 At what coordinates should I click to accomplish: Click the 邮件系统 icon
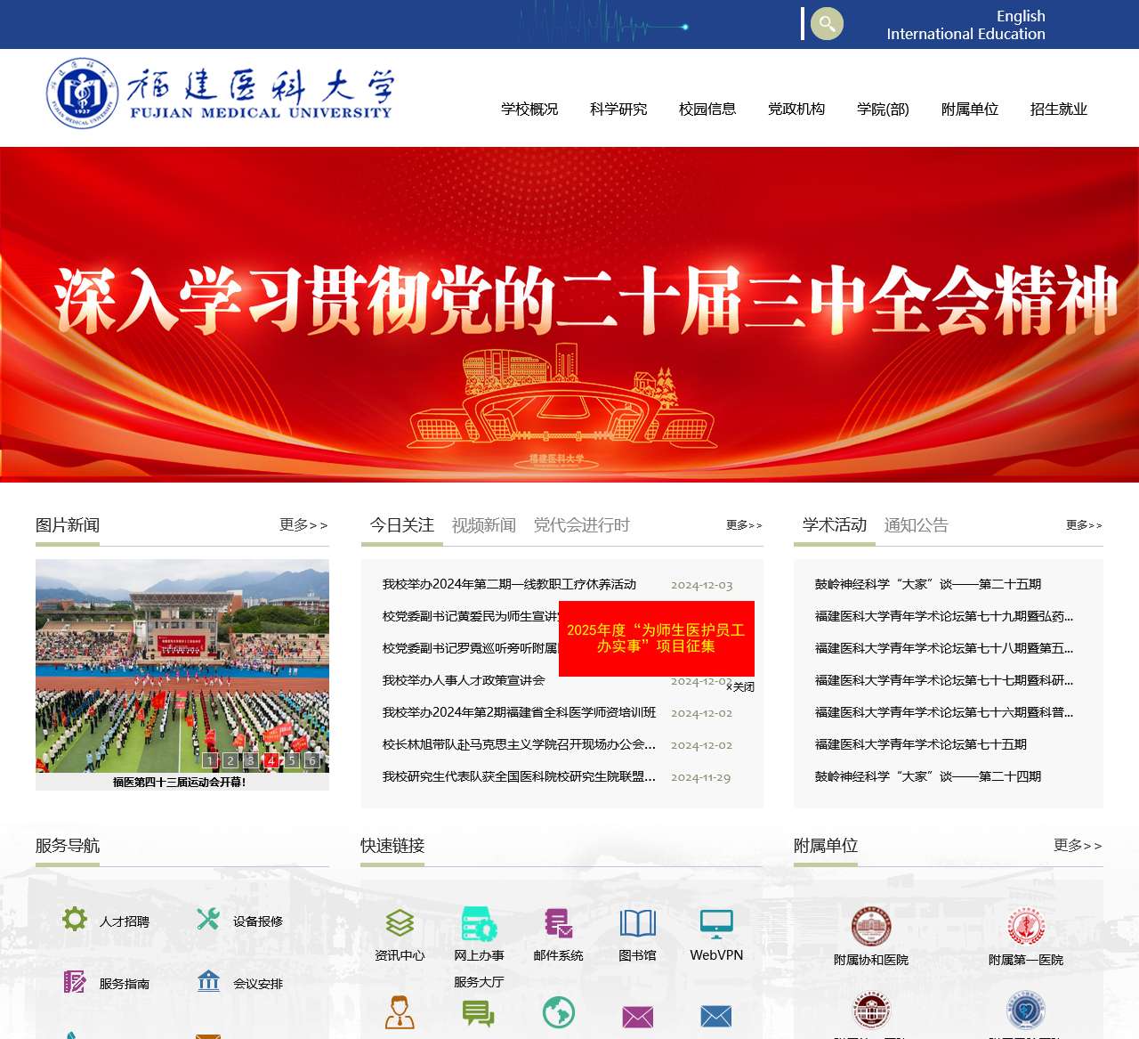[558, 923]
